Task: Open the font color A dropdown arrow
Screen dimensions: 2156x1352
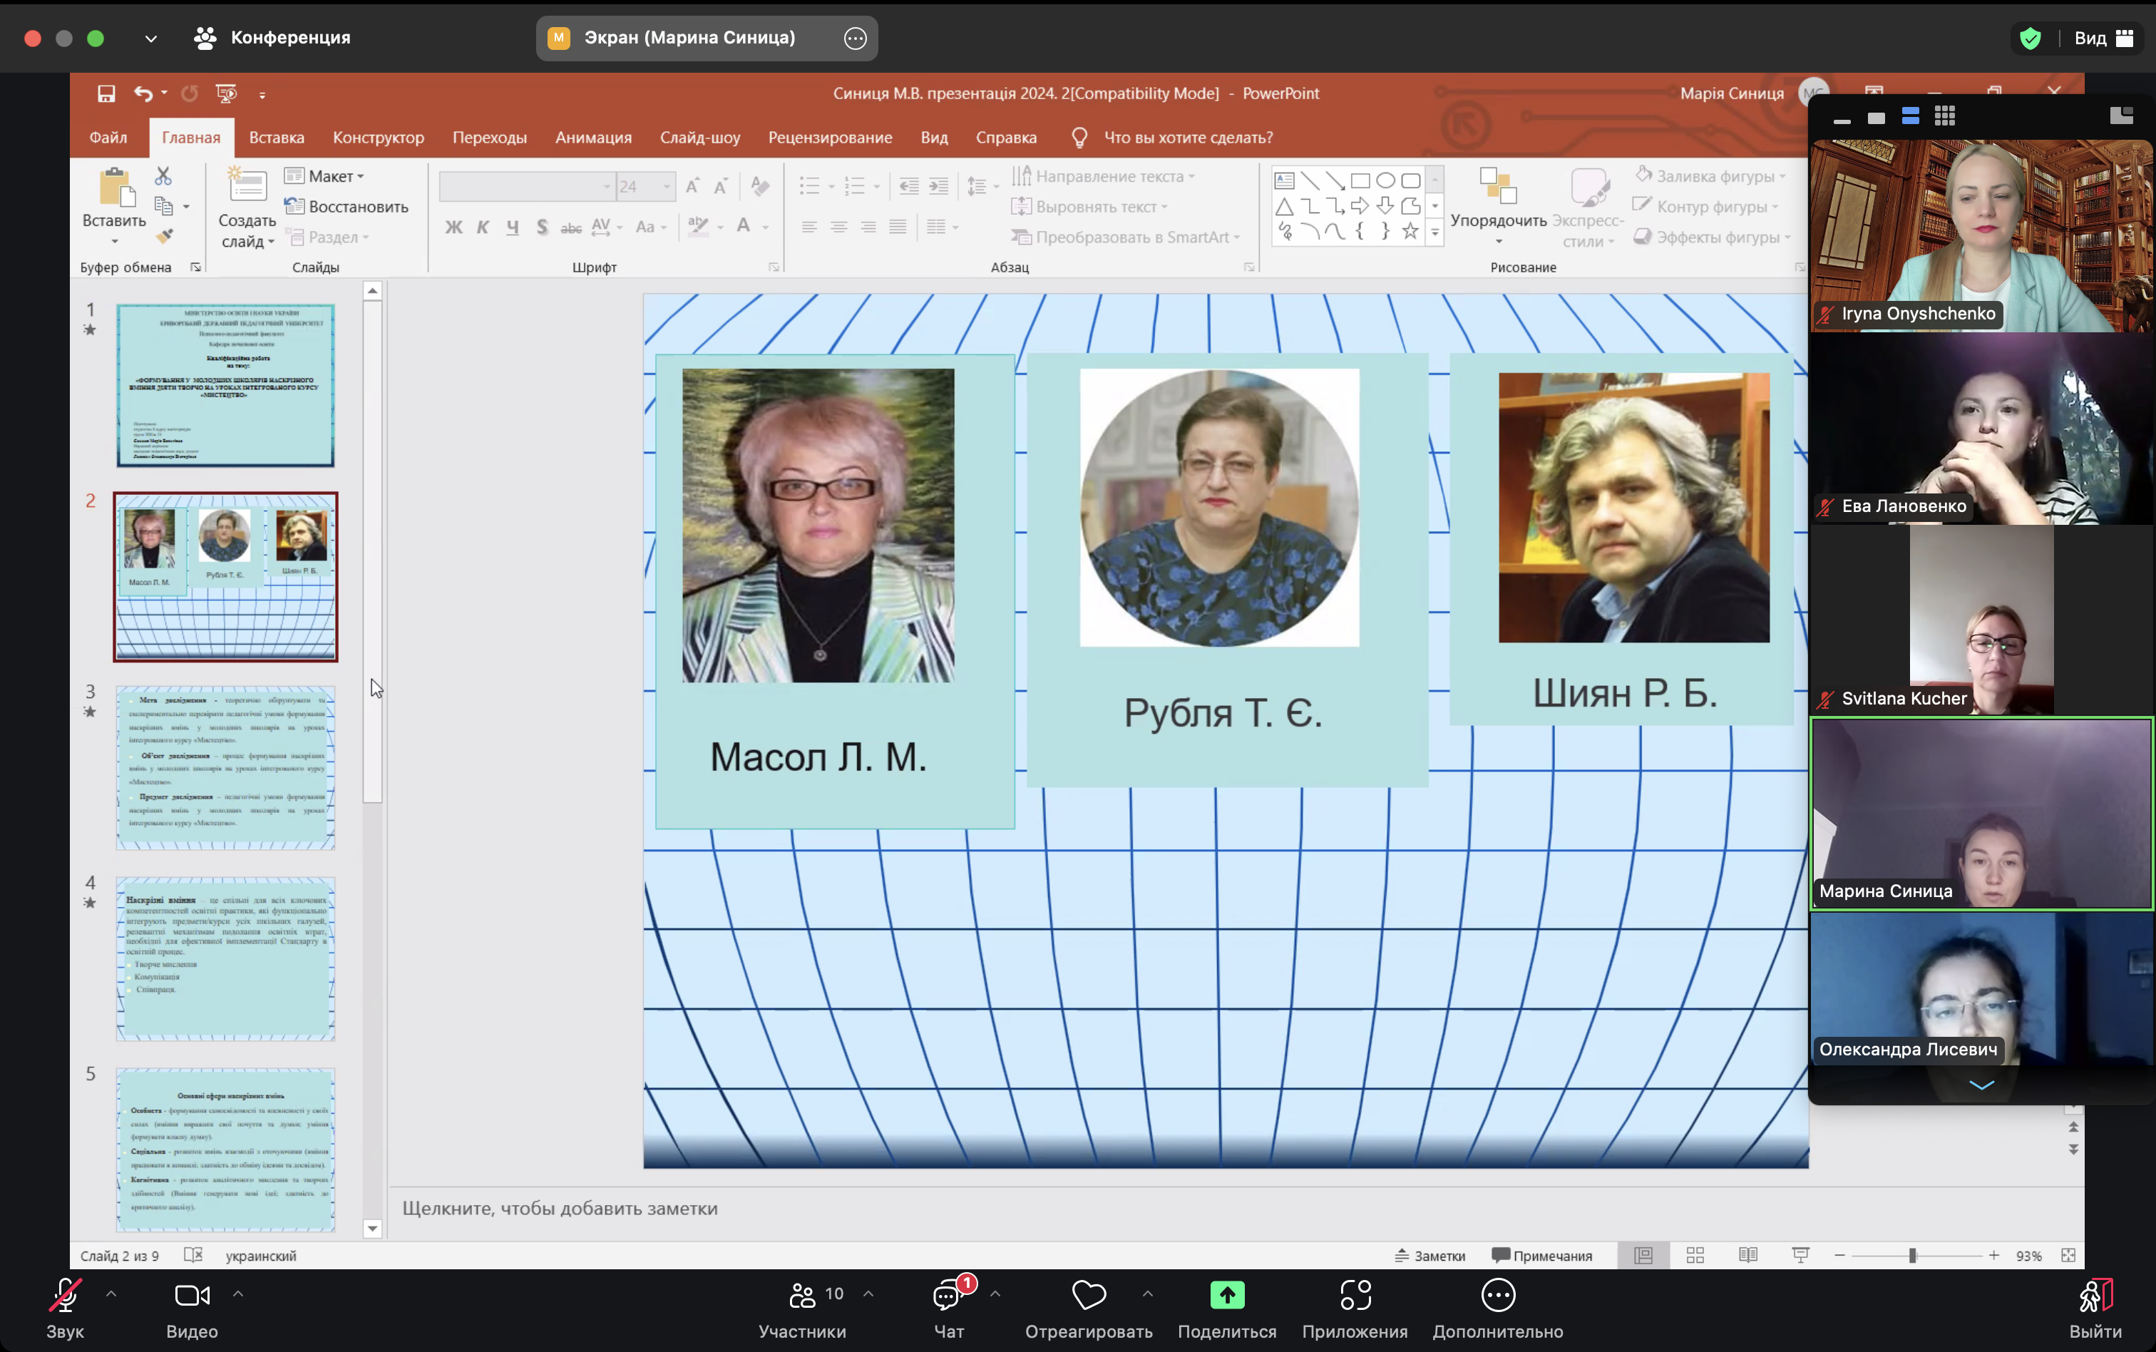Action: click(x=766, y=227)
